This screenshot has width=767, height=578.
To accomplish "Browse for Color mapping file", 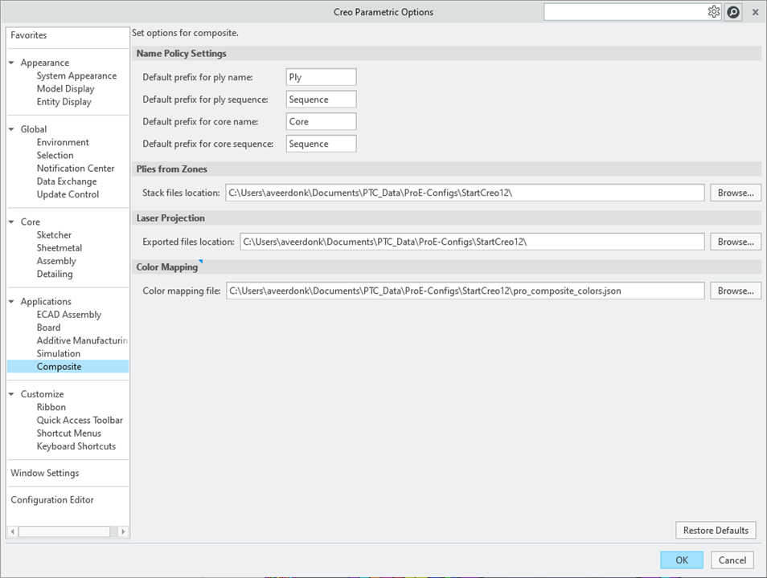I will (x=736, y=291).
